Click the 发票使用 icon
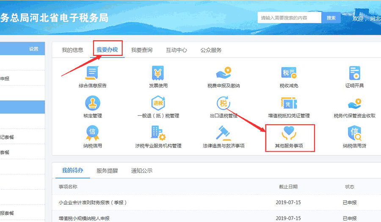Viewport: 381px width, 222px height. (158, 73)
